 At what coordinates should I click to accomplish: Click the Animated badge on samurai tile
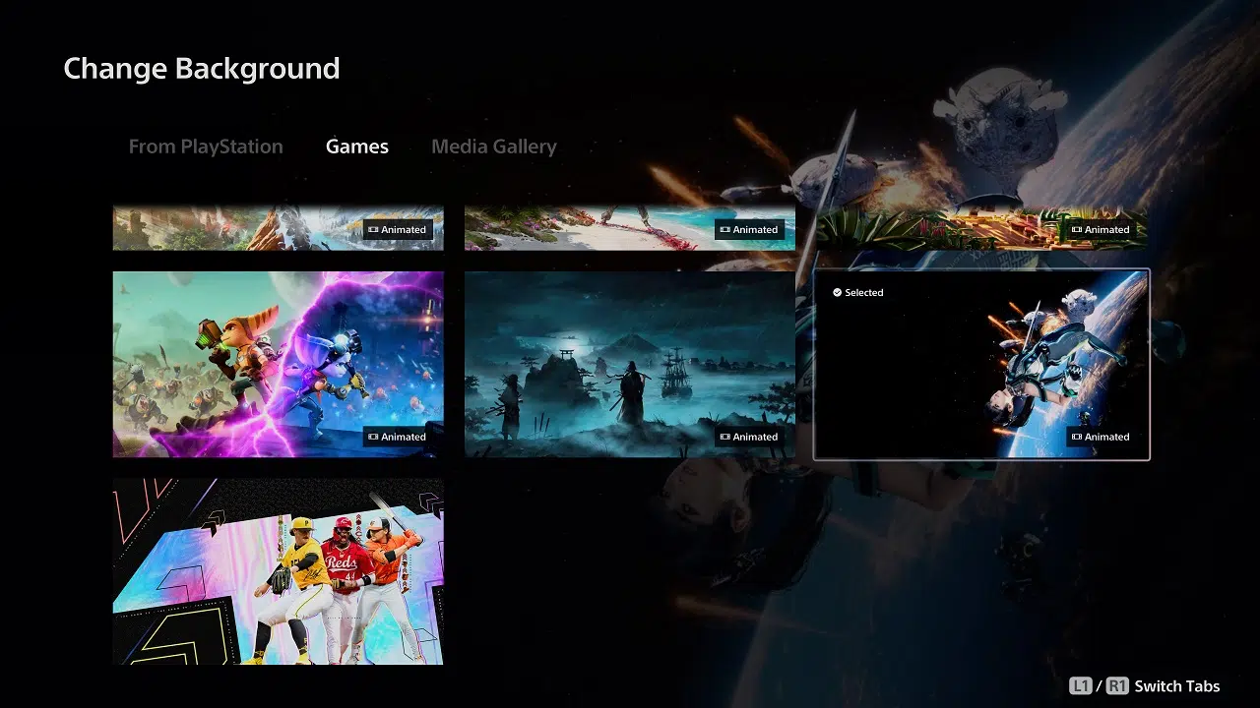point(748,437)
